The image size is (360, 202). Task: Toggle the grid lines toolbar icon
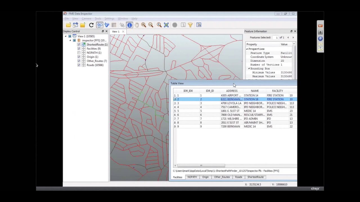pos(114,25)
